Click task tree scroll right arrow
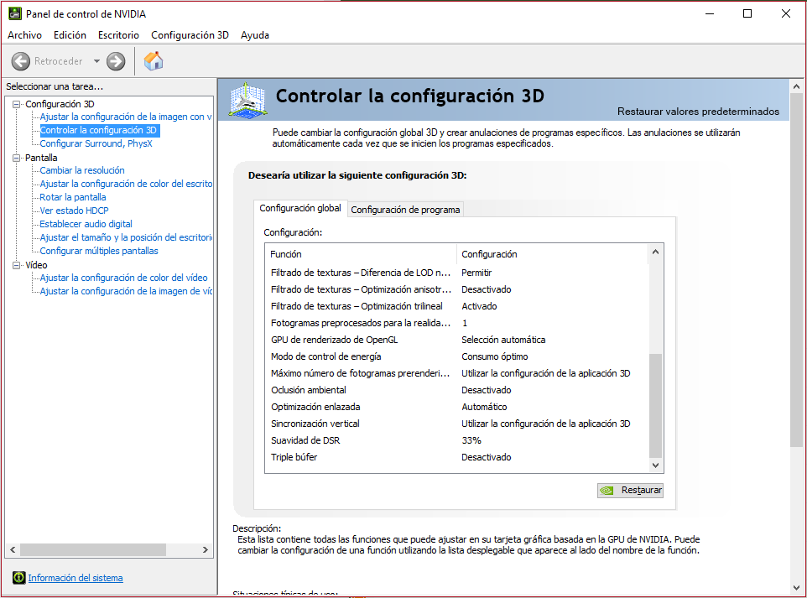807x598 pixels. [x=206, y=549]
